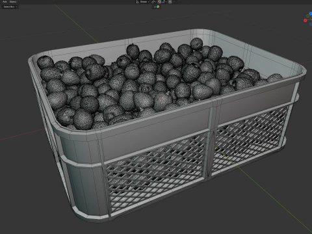Viewport: 312px width, 234px height.
Task: Open the Select Box tool dropdown
Action: tap(10, 6)
